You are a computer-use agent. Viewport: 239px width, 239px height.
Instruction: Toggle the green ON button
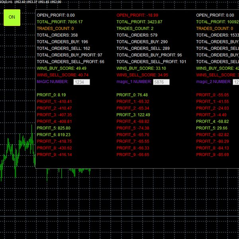(12, 18)
